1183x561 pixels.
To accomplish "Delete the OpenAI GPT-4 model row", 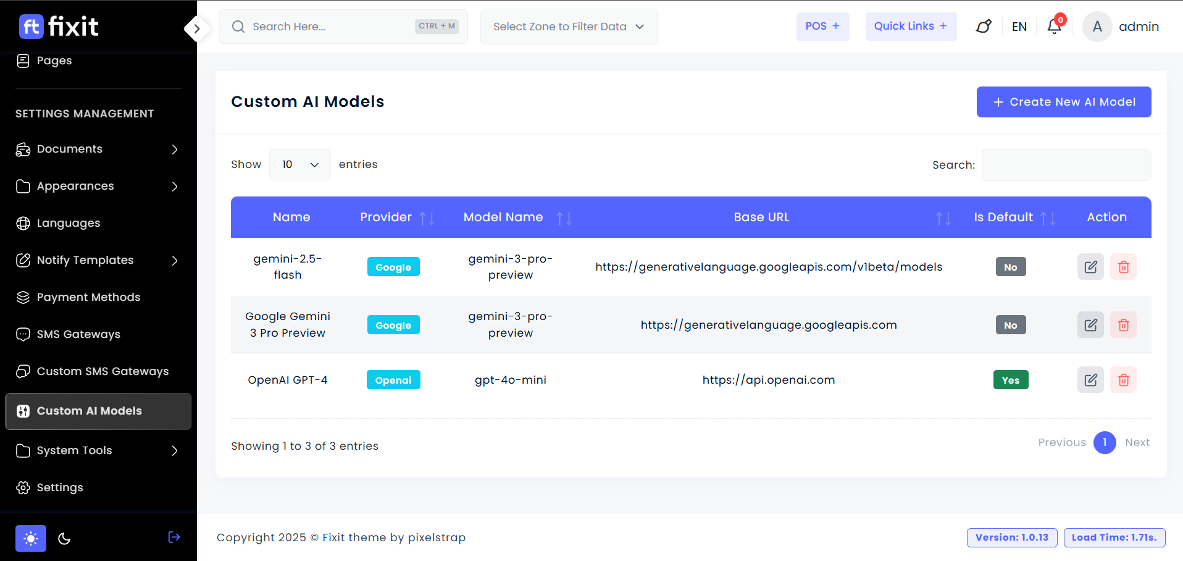I will [1123, 380].
